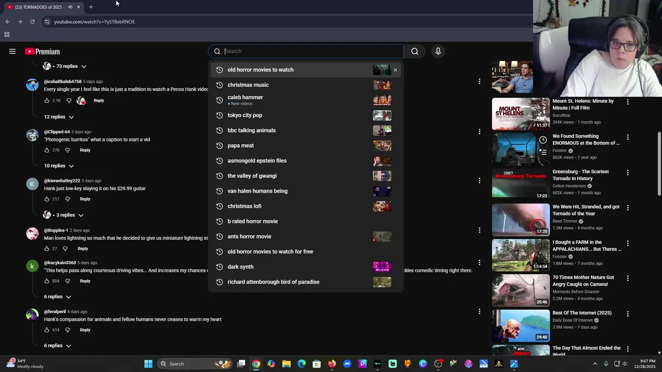Screen dimensions: 662x372
Task: Reply to the @kacykain3363 comment
Action: click(x=85, y=281)
